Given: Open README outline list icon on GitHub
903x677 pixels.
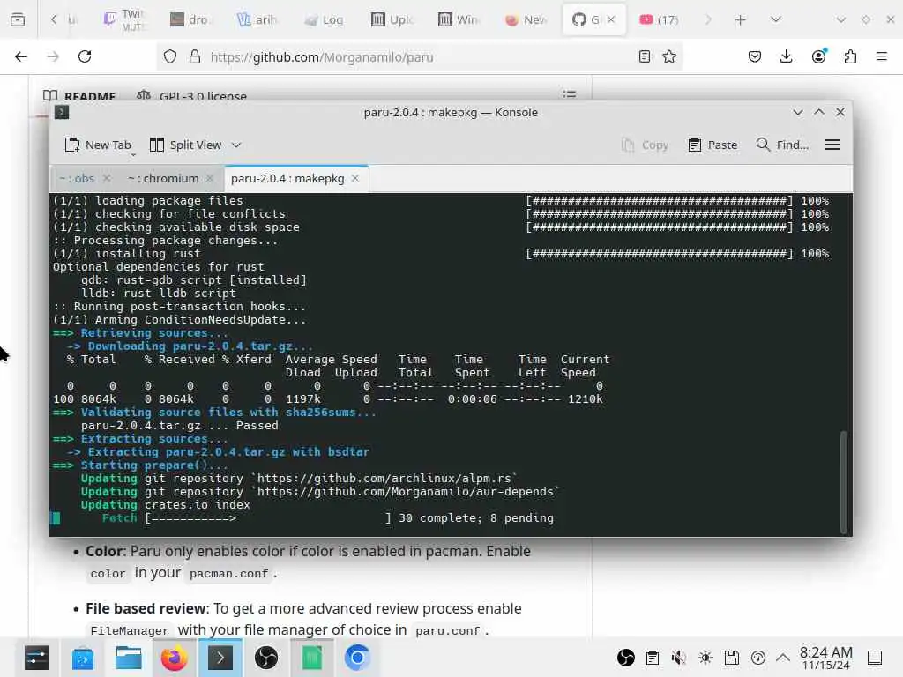Looking at the screenshot, I should [x=570, y=93].
